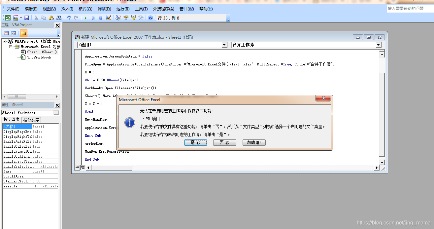Click the Run Sub green play icon
434x229 pixels.
click(85, 18)
